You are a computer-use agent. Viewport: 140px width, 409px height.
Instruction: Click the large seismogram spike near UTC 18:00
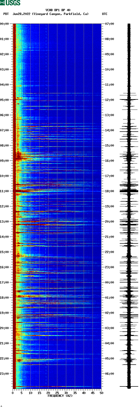tap(129, 191)
